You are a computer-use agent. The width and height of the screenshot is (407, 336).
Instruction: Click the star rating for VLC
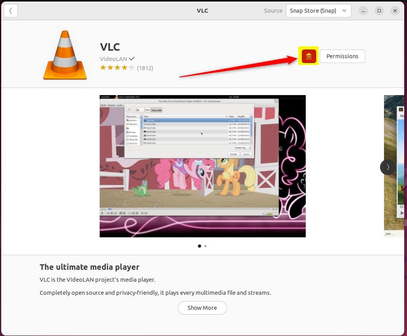click(x=117, y=68)
